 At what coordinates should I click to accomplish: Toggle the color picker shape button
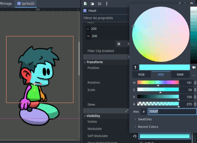click(194, 68)
